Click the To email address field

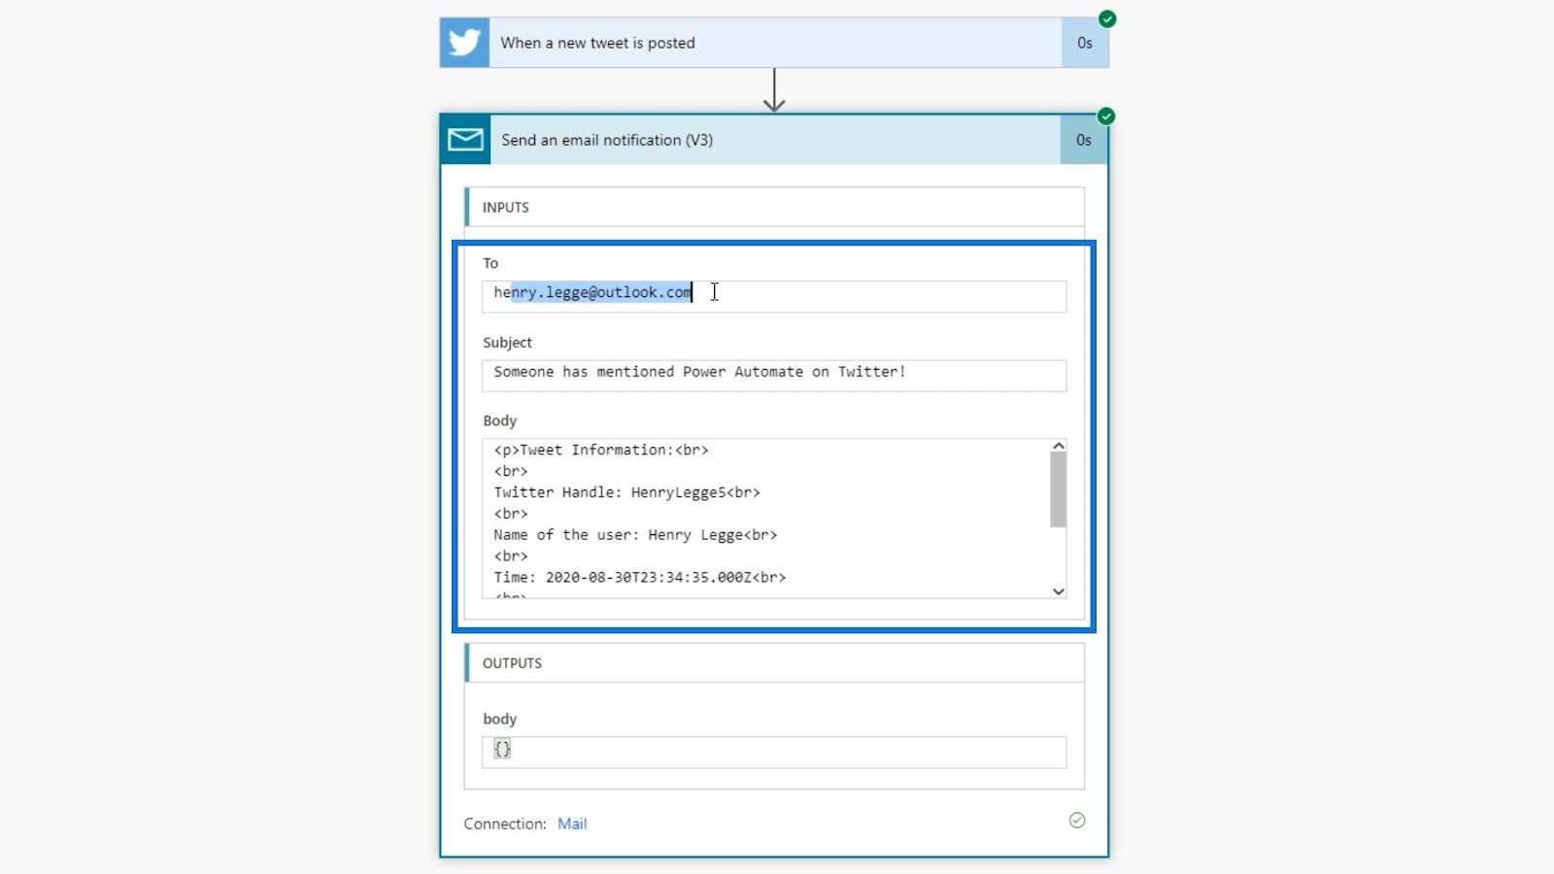pos(774,296)
